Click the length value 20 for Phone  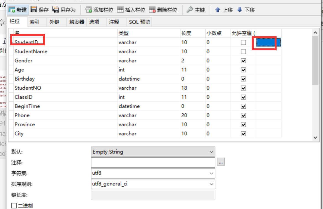click(x=184, y=116)
